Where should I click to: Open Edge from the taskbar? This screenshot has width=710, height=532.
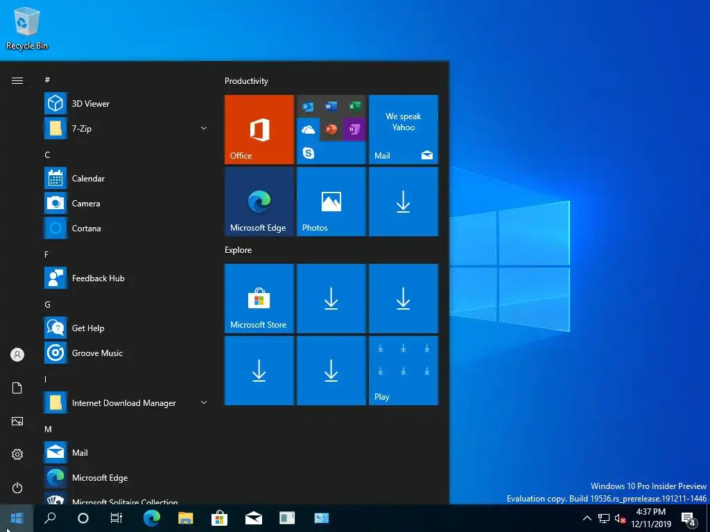[x=152, y=518]
